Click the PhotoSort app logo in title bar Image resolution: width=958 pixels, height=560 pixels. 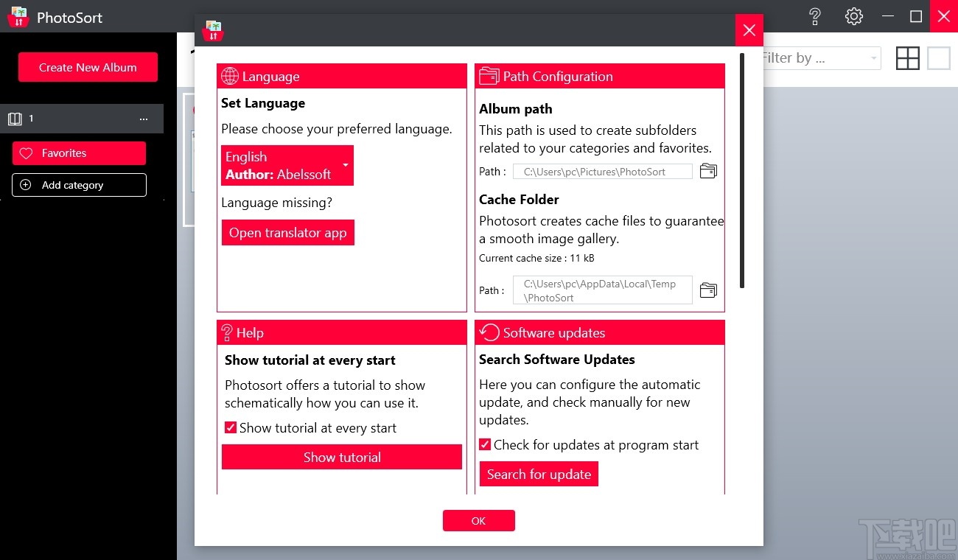coord(18,16)
